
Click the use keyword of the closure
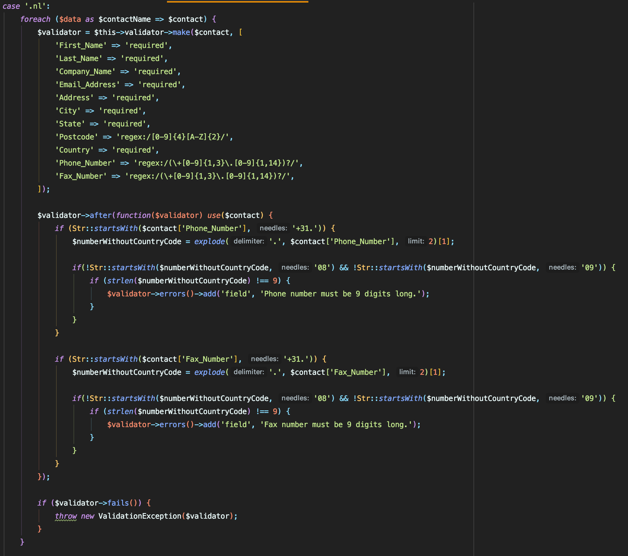click(x=214, y=215)
